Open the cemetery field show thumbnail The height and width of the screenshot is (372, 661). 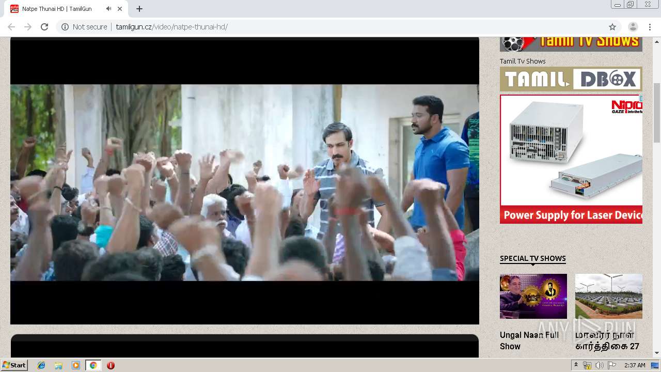click(x=609, y=296)
